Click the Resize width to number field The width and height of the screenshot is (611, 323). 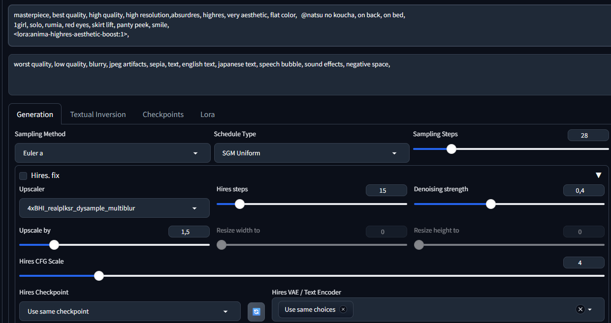click(x=386, y=232)
